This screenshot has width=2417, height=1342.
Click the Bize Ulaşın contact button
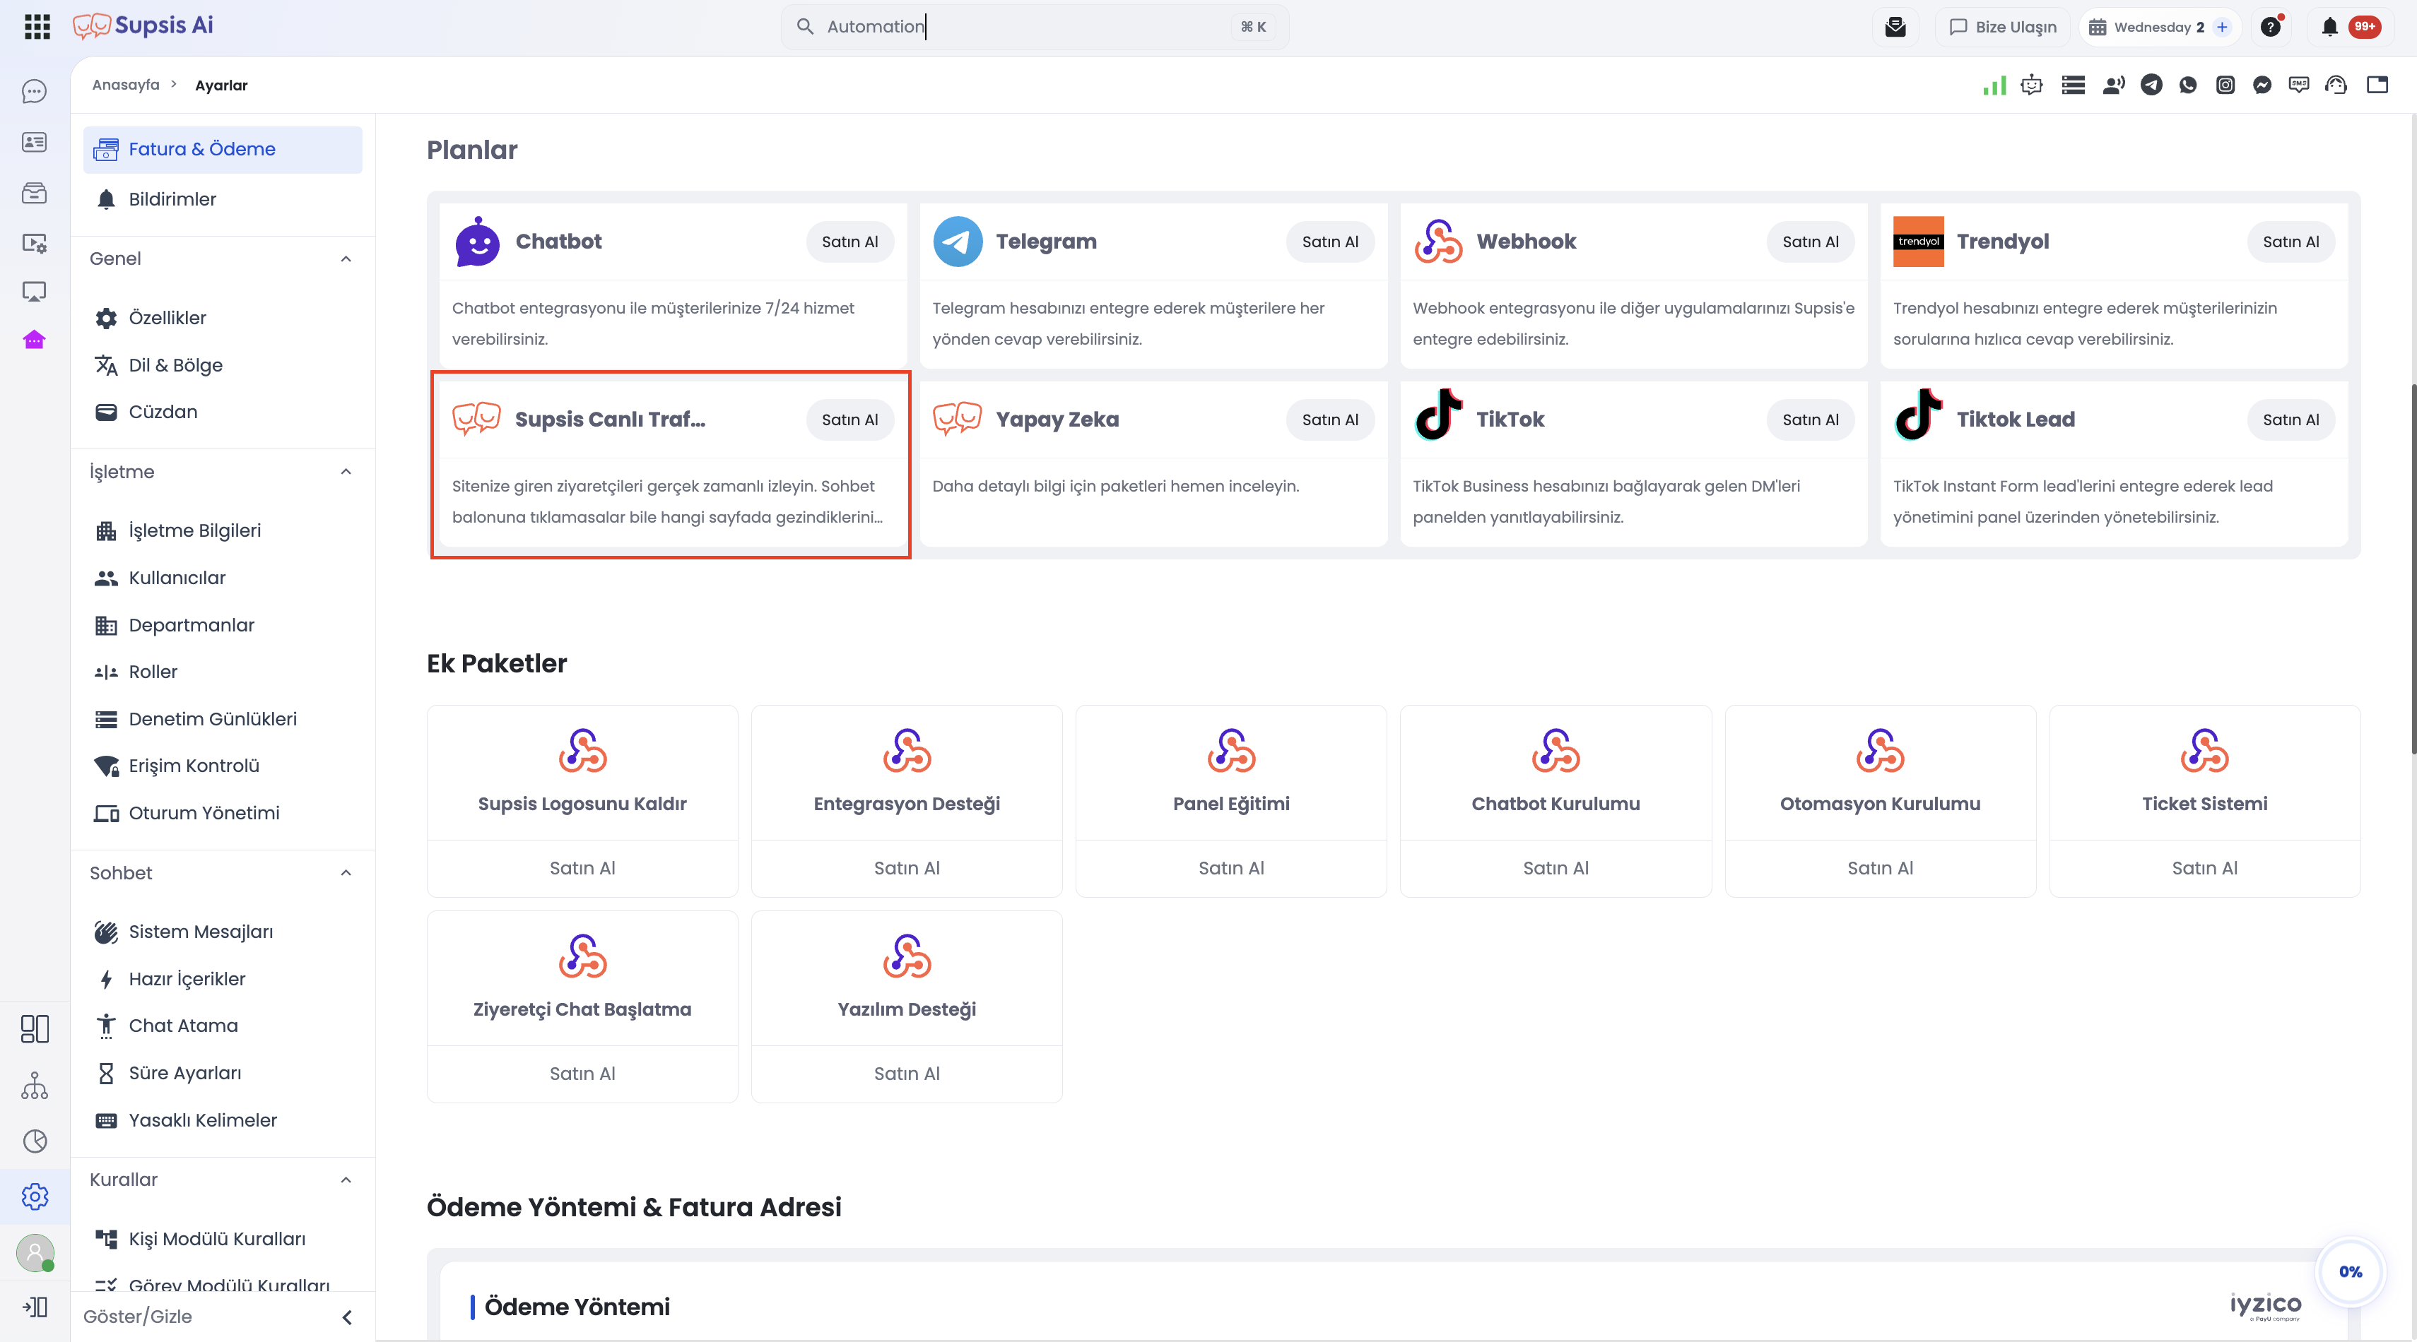click(x=2004, y=28)
